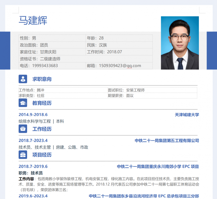The height and width of the screenshot is (199, 217).
Task: Click the 年龄：28 table cell
Action: click(119, 38)
